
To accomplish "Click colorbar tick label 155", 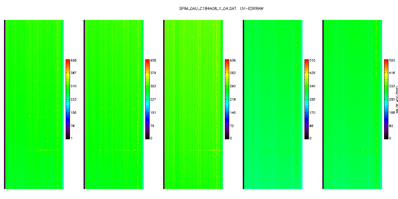I will click(74, 113).
